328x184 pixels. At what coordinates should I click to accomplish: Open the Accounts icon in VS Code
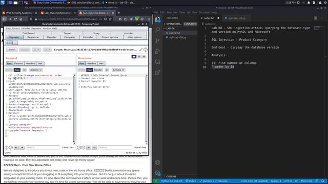coord(157,162)
